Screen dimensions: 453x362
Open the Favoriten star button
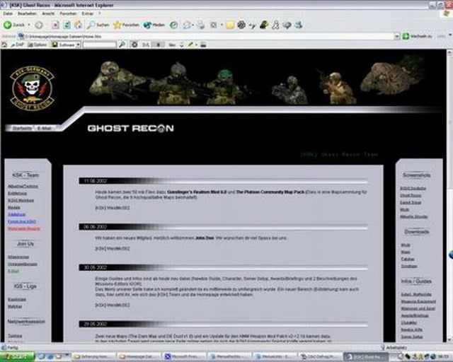tap(126, 25)
